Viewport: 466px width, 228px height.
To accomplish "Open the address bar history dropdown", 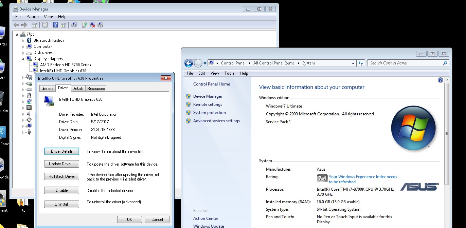I will (353, 63).
